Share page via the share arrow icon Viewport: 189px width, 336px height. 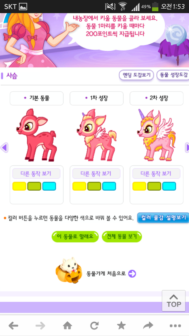pyautogui.click(x=148, y=326)
